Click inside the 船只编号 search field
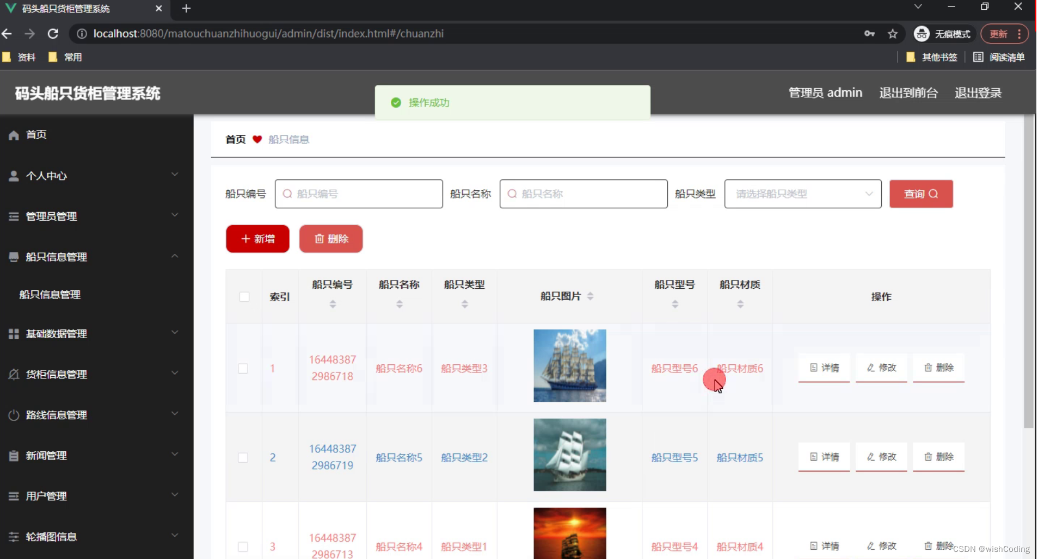The height and width of the screenshot is (559, 1038). click(358, 194)
